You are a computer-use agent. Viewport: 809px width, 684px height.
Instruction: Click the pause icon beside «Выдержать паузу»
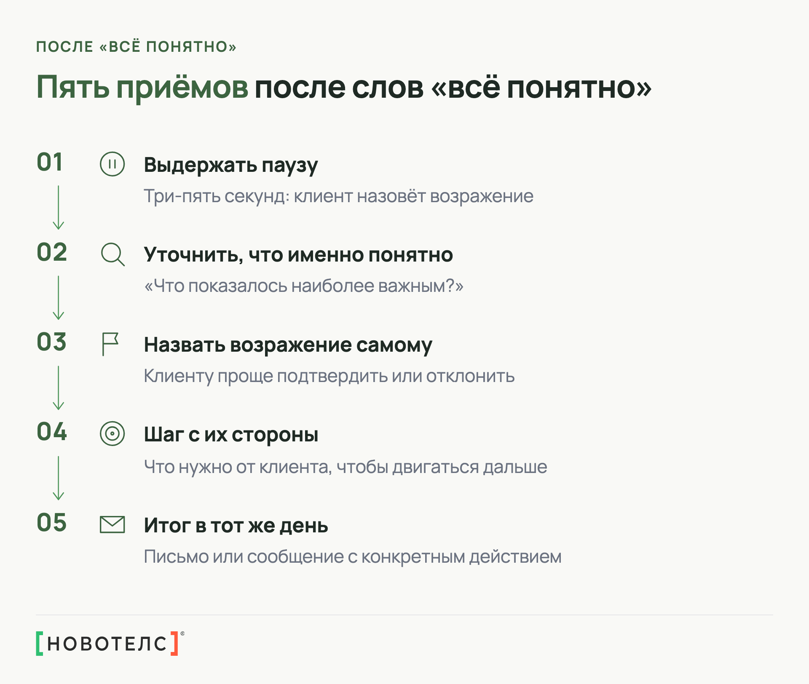point(112,164)
